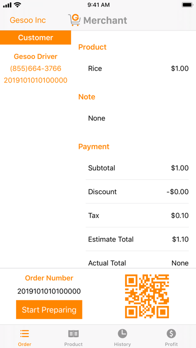This screenshot has width=196, height=348.
Task: Tap Gesoo Inc in the header
Action: point(27,20)
